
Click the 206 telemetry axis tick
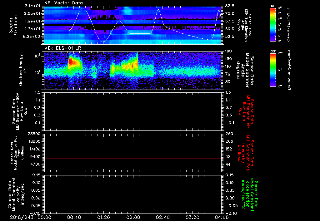[x=229, y=141]
